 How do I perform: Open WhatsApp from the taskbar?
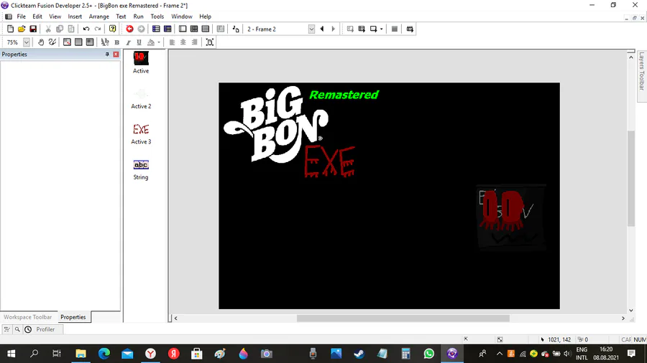(428, 354)
